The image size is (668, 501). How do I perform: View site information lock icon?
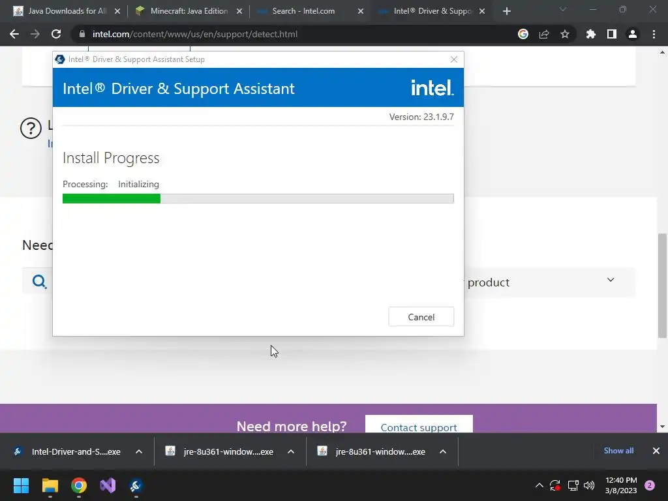[82, 34]
